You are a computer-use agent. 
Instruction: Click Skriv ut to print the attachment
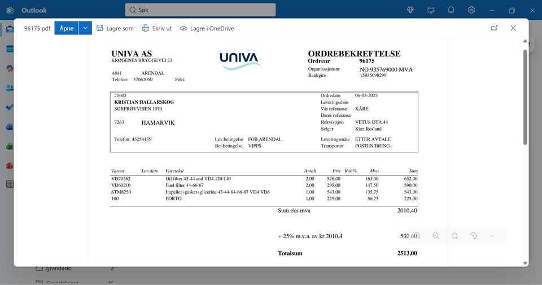click(x=156, y=28)
